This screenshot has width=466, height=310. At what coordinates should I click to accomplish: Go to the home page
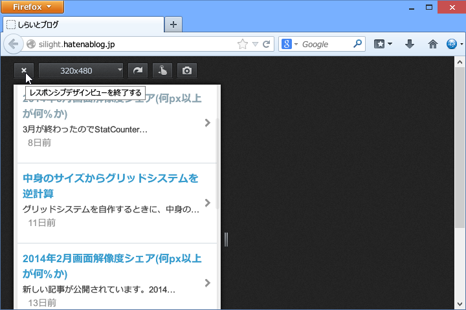pos(433,44)
